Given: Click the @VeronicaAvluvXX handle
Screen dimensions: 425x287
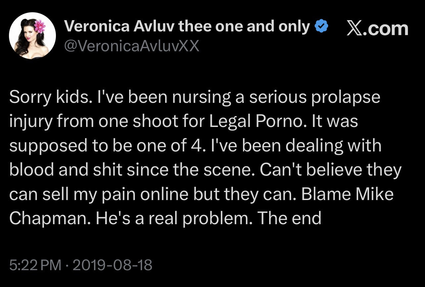Looking at the screenshot, I should point(132,46).
